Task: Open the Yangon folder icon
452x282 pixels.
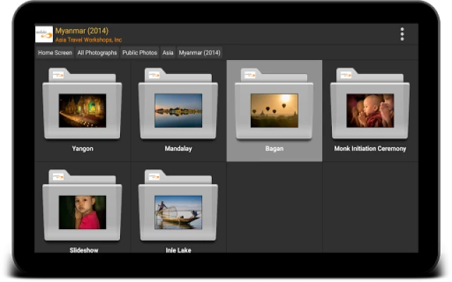Action: click(82, 106)
